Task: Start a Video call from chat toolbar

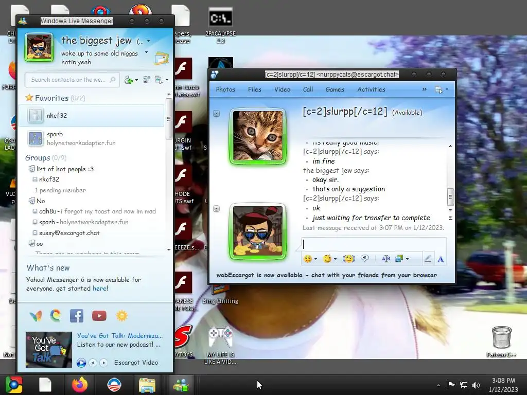Action: click(x=282, y=89)
